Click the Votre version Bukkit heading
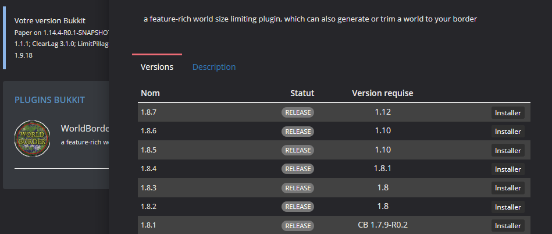The width and height of the screenshot is (552, 234). (x=50, y=21)
